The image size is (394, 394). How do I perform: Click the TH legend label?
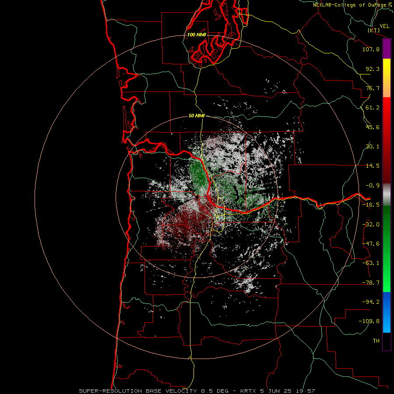click(376, 341)
